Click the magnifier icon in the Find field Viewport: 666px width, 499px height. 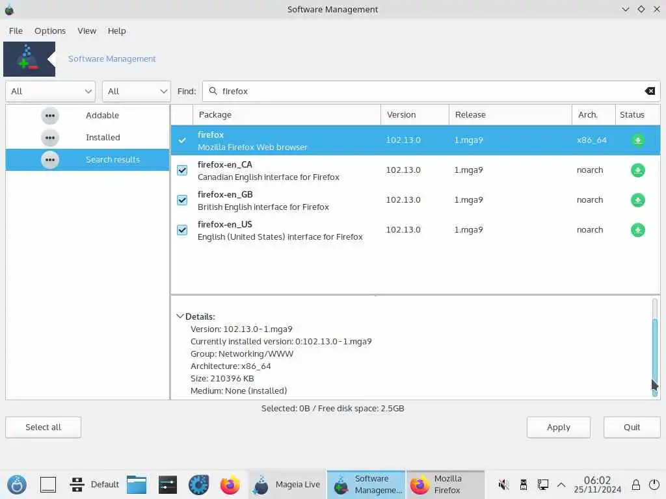(x=213, y=91)
